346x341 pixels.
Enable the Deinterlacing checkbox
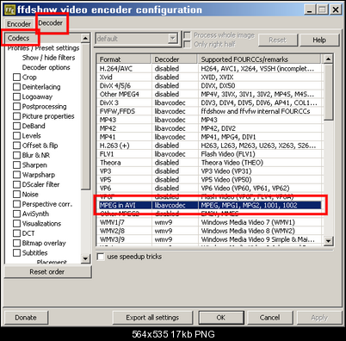pyautogui.click(x=17, y=87)
